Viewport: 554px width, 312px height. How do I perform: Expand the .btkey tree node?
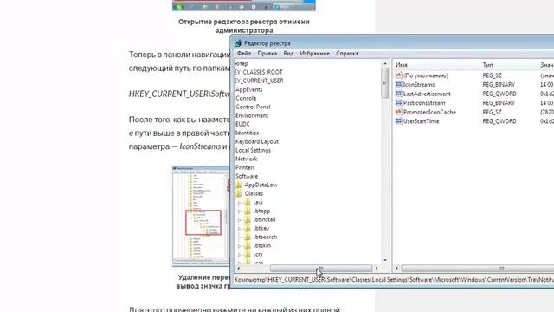[239, 229]
